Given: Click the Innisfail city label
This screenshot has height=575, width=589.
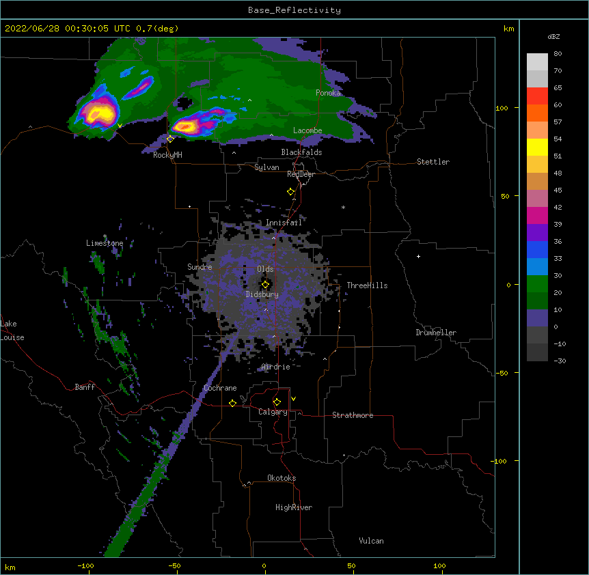Looking at the screenshot, I should click(x=284, y=223).
